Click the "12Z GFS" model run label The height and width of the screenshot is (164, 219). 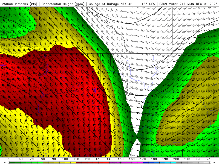point(148,4)
